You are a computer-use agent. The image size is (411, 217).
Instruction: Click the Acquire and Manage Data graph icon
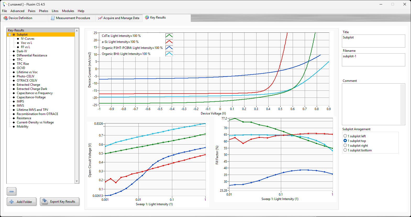[x=100, y=18]
